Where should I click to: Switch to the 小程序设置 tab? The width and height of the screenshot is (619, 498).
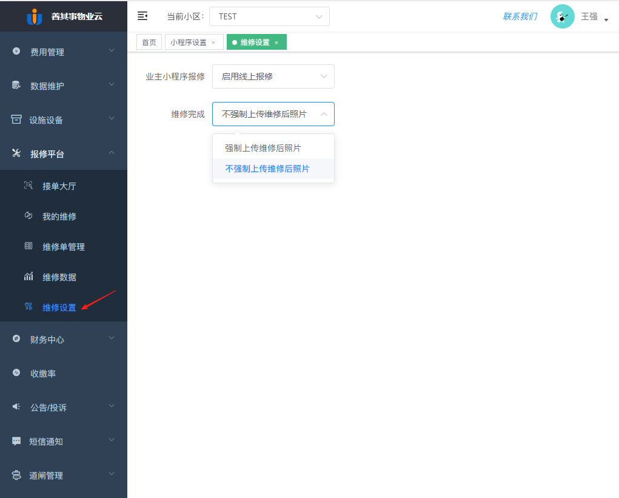[189, 42]
